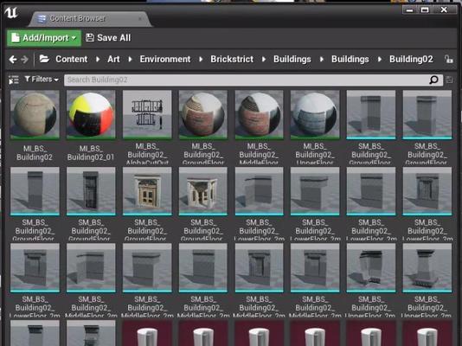462x346 pixels.
Task: Navigate to the Environment breadcrumb
Action: [165, 59]
